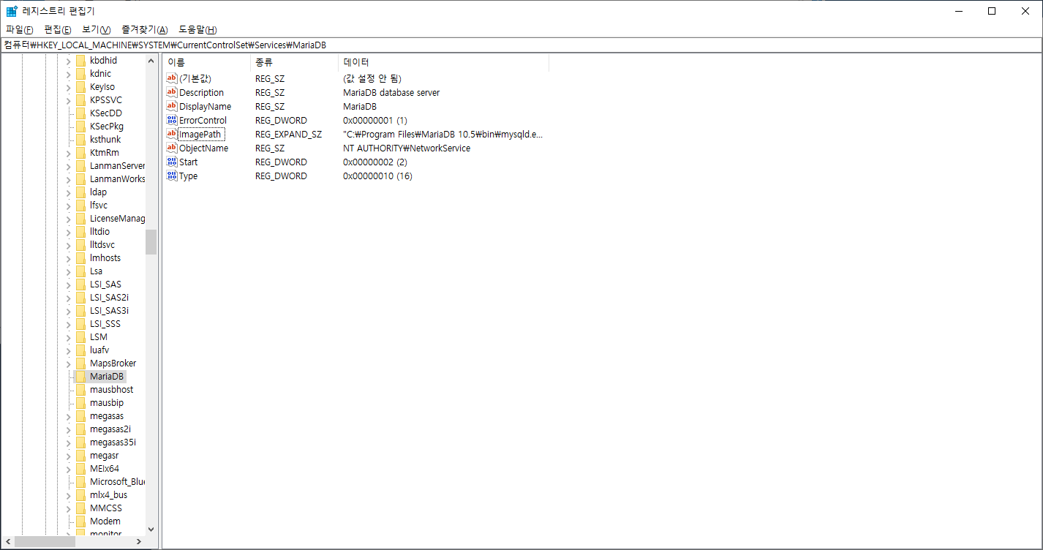
Task: Click the tree horizontal scrollbar right arrow
Action: (x=138, y=542)
